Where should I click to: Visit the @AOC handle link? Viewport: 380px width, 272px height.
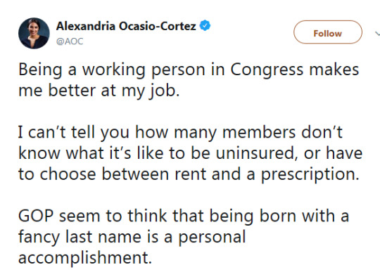tap(70, 41)
